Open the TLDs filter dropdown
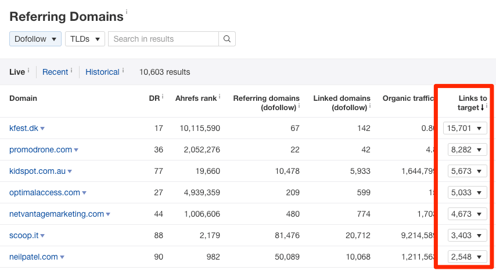This screenshot has height=270, width=496. tap(85, 39)
